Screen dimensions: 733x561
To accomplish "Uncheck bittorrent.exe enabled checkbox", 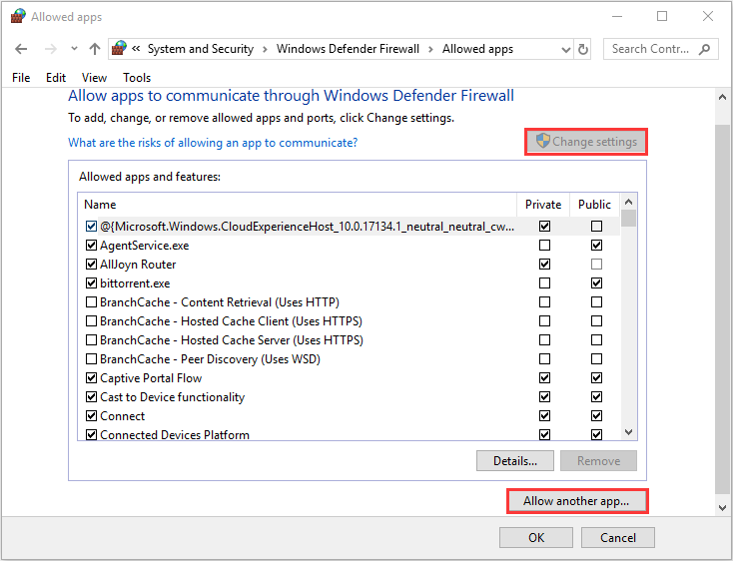I will (x=91, y=283).
